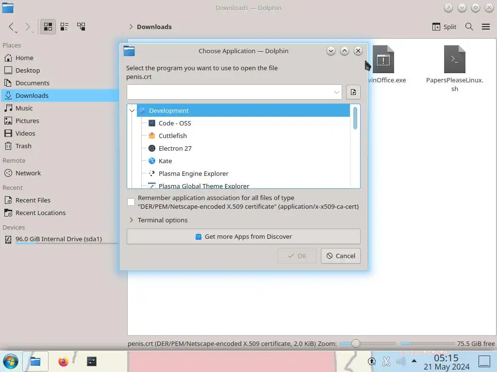Select Cuttlefish from the list
The width and height of the screenshot is (497, 372).
pyautogui.click(x=173, y=136)
